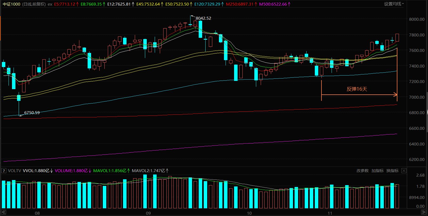Select the M250:6897.31 moving average label
428x216 pixels.
240,4
